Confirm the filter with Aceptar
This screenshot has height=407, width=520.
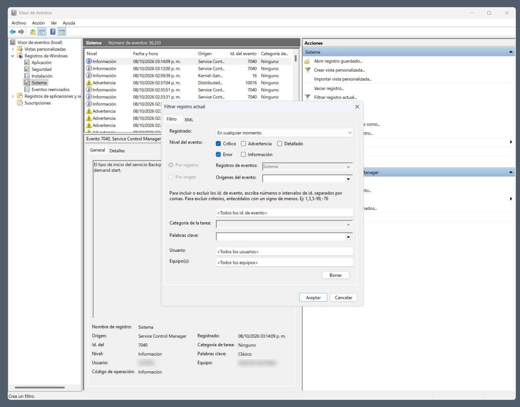pos(313,298)
